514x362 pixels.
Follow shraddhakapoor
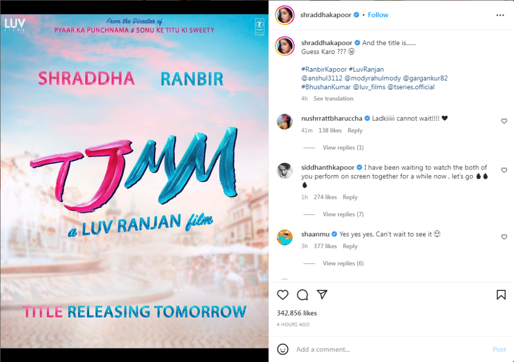[378, 15]
